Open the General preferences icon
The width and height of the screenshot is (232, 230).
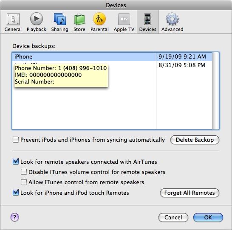click(13, 19)
